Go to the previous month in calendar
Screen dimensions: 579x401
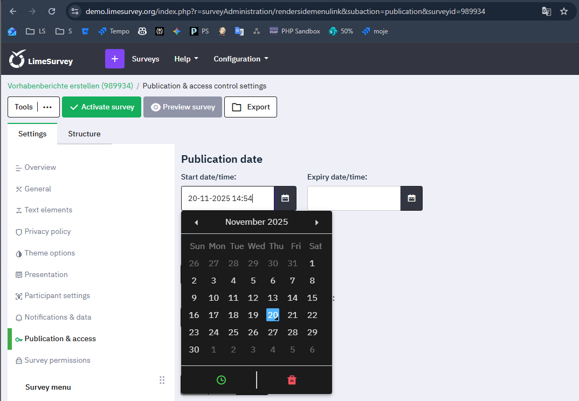[x=196, y=223]
